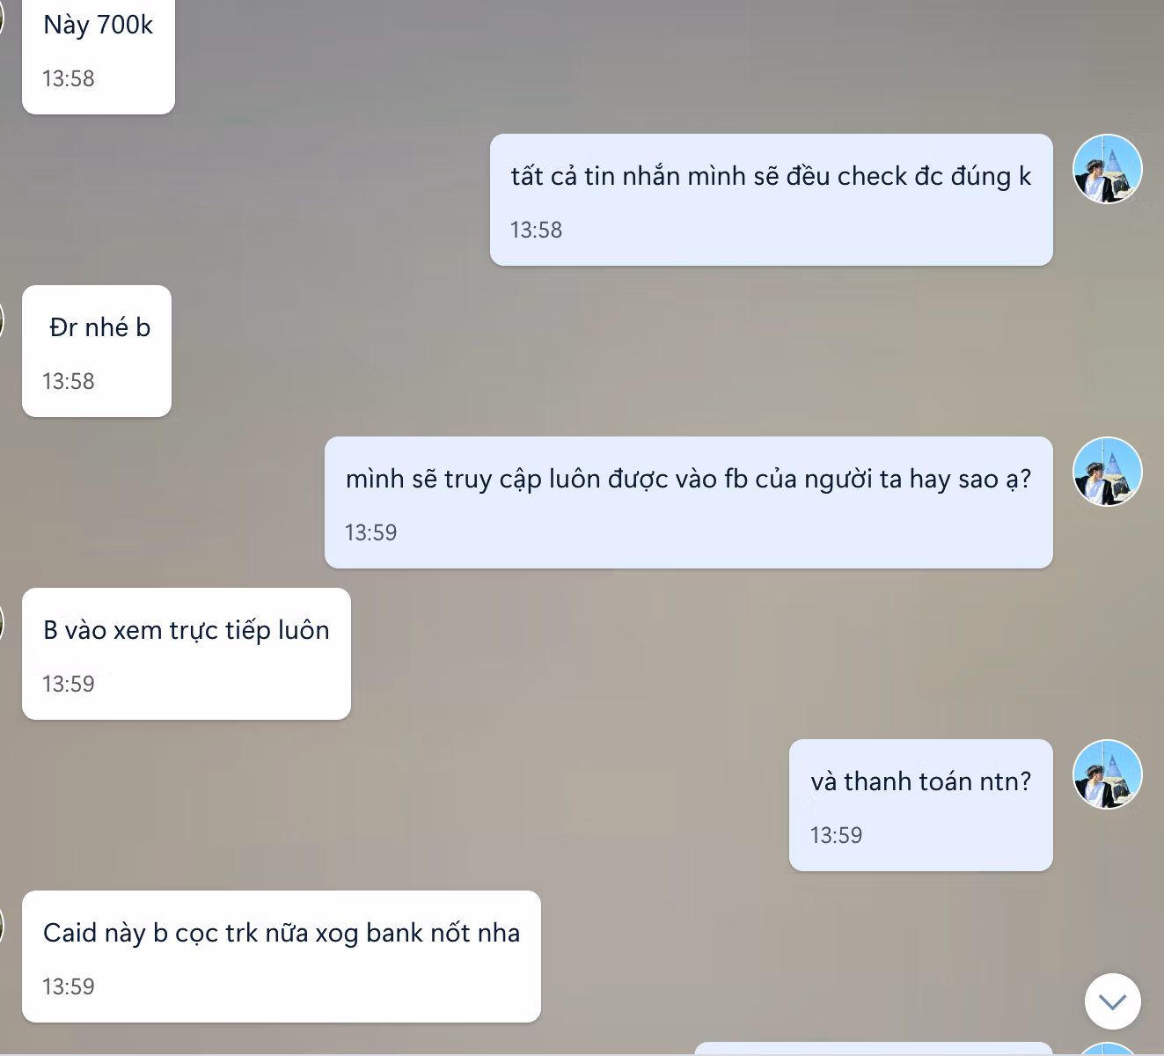
Task: Click the 13:59 timestamp under 'mình sẽ truy cập'
Action: tap(371, 532)
